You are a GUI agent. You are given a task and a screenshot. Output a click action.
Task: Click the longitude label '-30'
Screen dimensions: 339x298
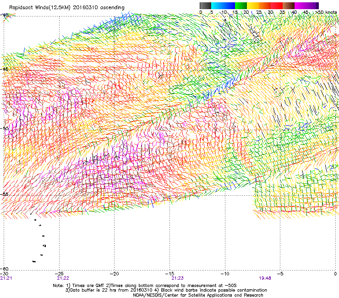click(x=4, y=274)
